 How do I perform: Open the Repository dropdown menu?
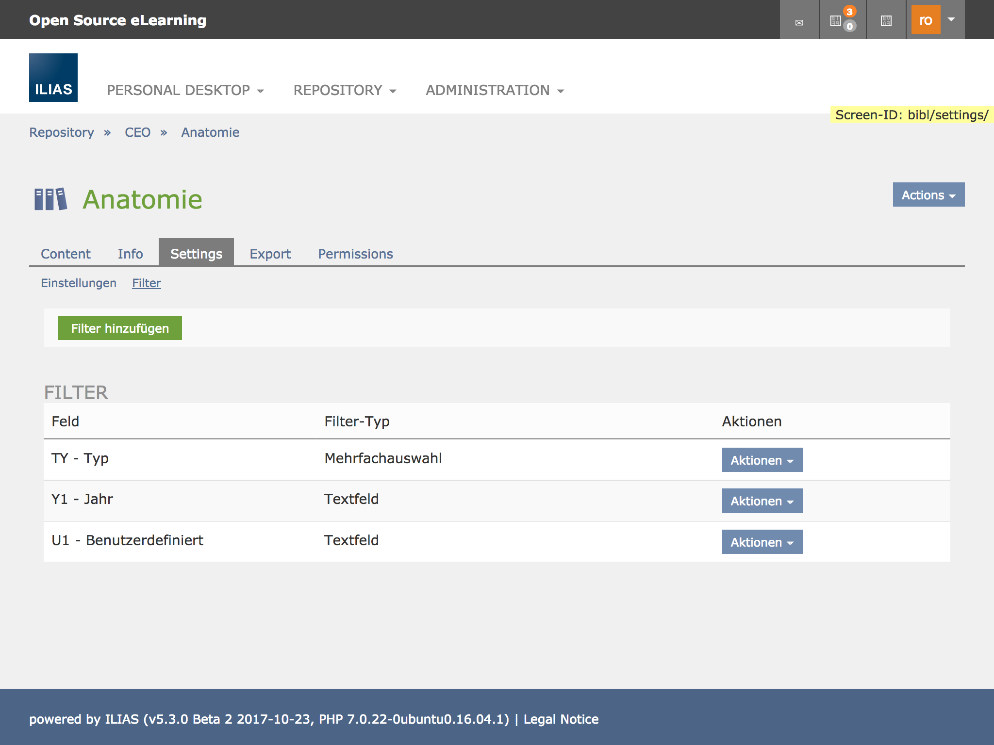point(345,90)
